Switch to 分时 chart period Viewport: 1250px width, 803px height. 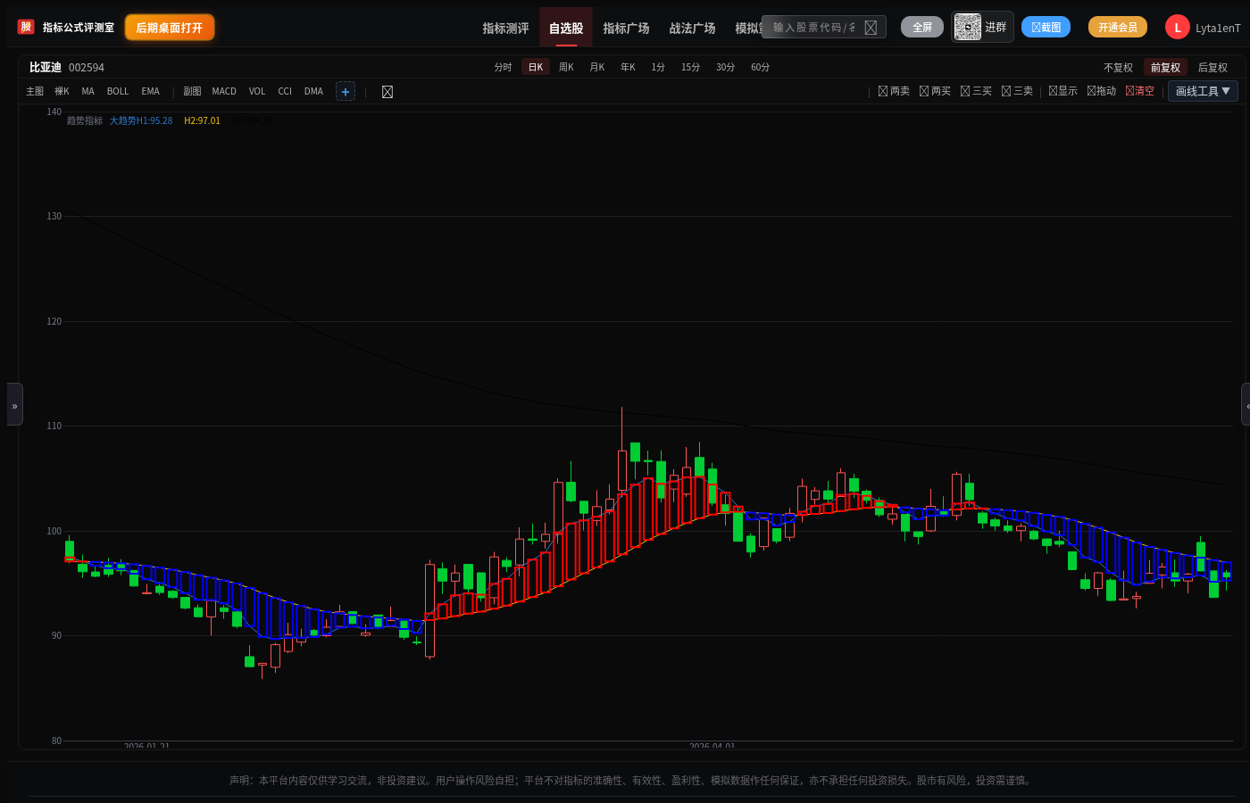coord(504,67)
